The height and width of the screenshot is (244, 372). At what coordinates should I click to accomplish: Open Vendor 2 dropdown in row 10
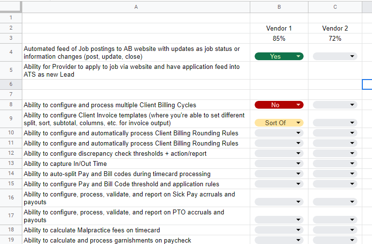coord(335,133)
